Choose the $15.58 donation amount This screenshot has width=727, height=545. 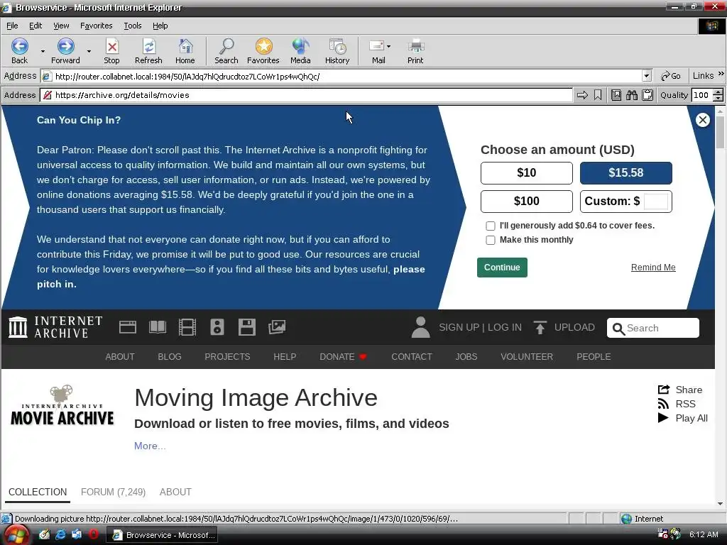click(x=625, y=173)
